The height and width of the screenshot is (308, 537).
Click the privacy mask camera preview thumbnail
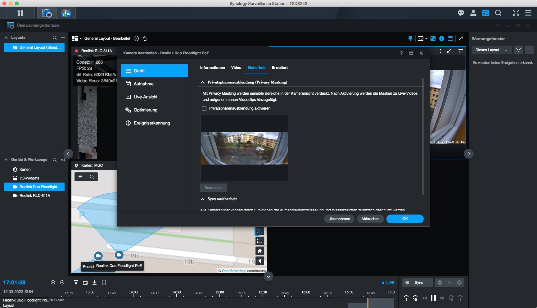244,148
